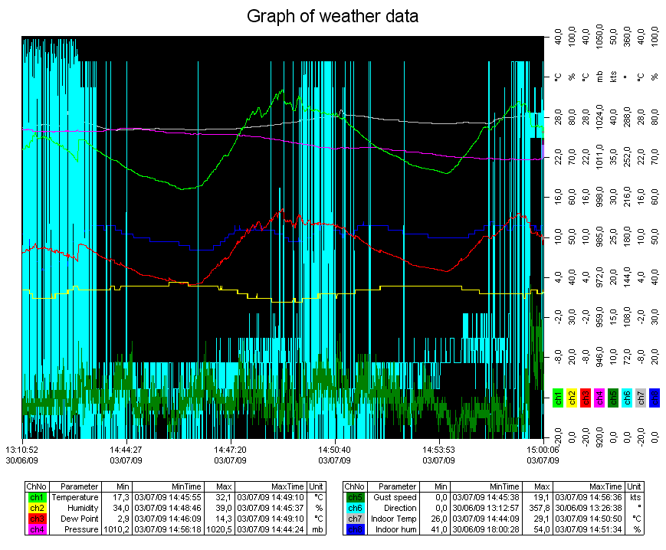666x550 pixels.
Task: Click the ch1 Temperature row channel cell
Action: [36, 497]
